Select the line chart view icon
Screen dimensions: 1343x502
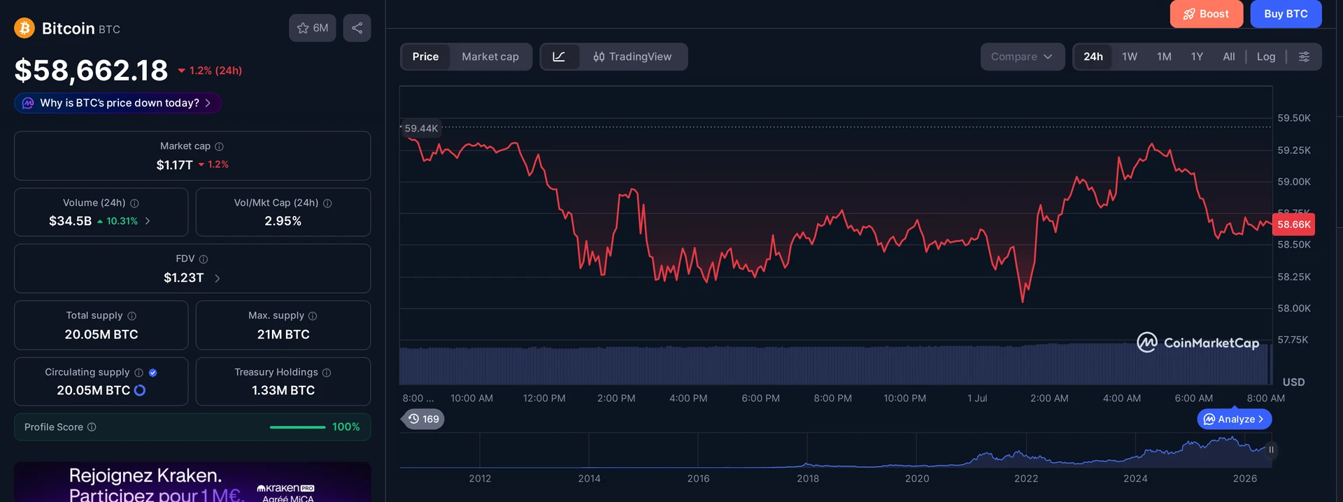point(560,57)
